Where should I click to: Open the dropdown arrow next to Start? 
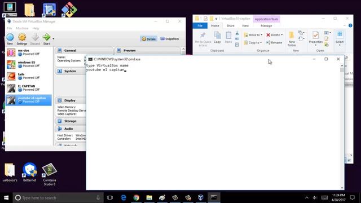point(54,39)
